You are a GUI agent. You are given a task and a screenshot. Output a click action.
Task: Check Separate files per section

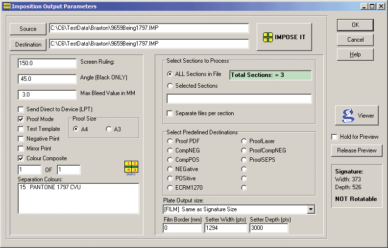pos(170,113)
